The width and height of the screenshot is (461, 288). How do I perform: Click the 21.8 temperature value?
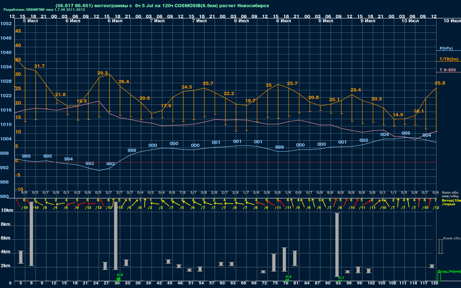coord(61,95)
